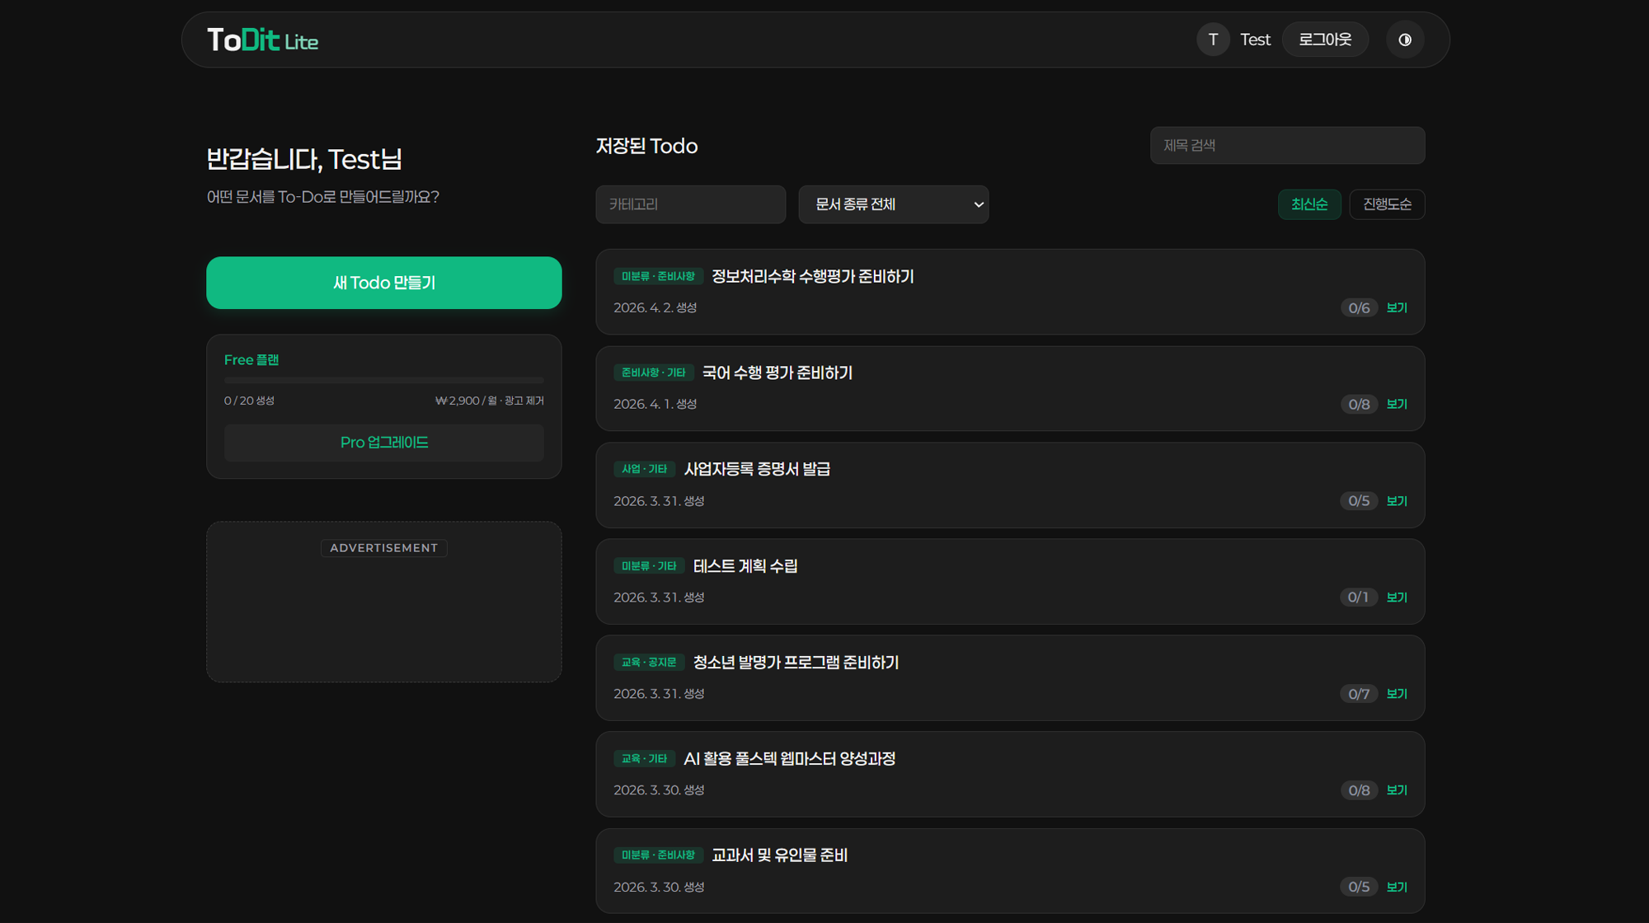Select the 사업자등록 증명서 발급 title
1649x923 pixels.
tap(757, 469)
